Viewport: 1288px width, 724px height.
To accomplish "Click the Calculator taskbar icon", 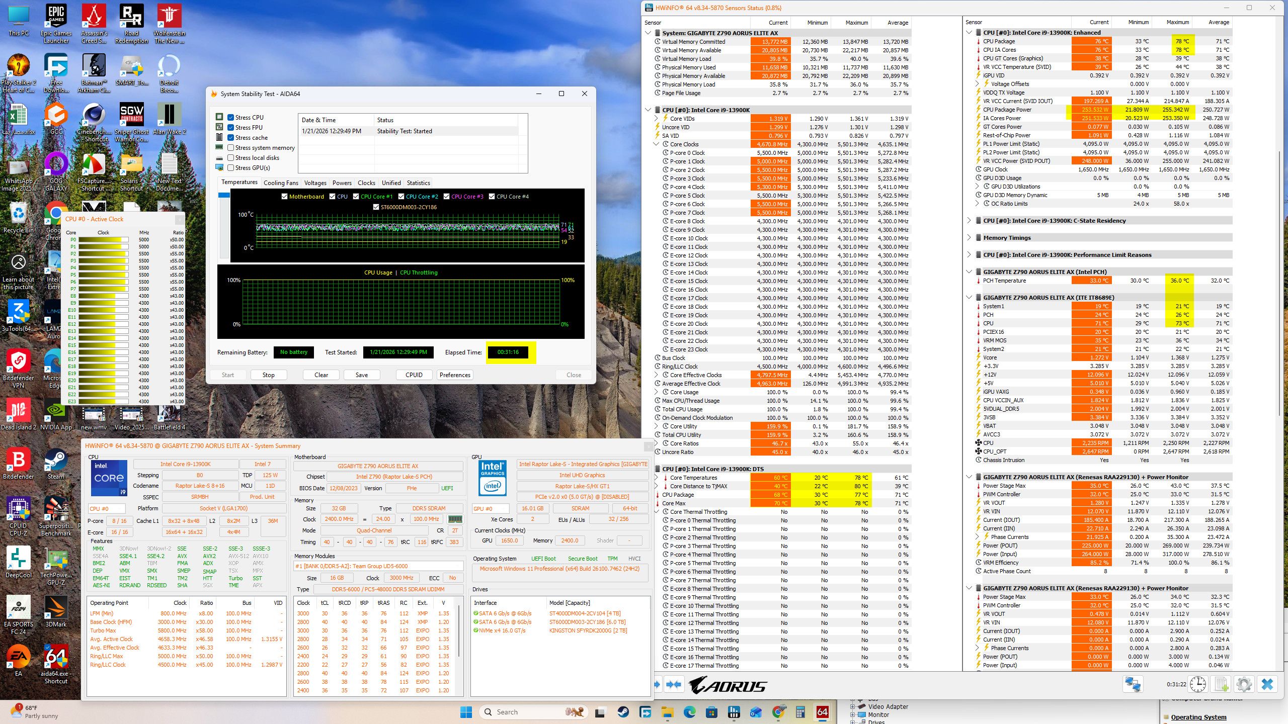I will coord(800,712).
